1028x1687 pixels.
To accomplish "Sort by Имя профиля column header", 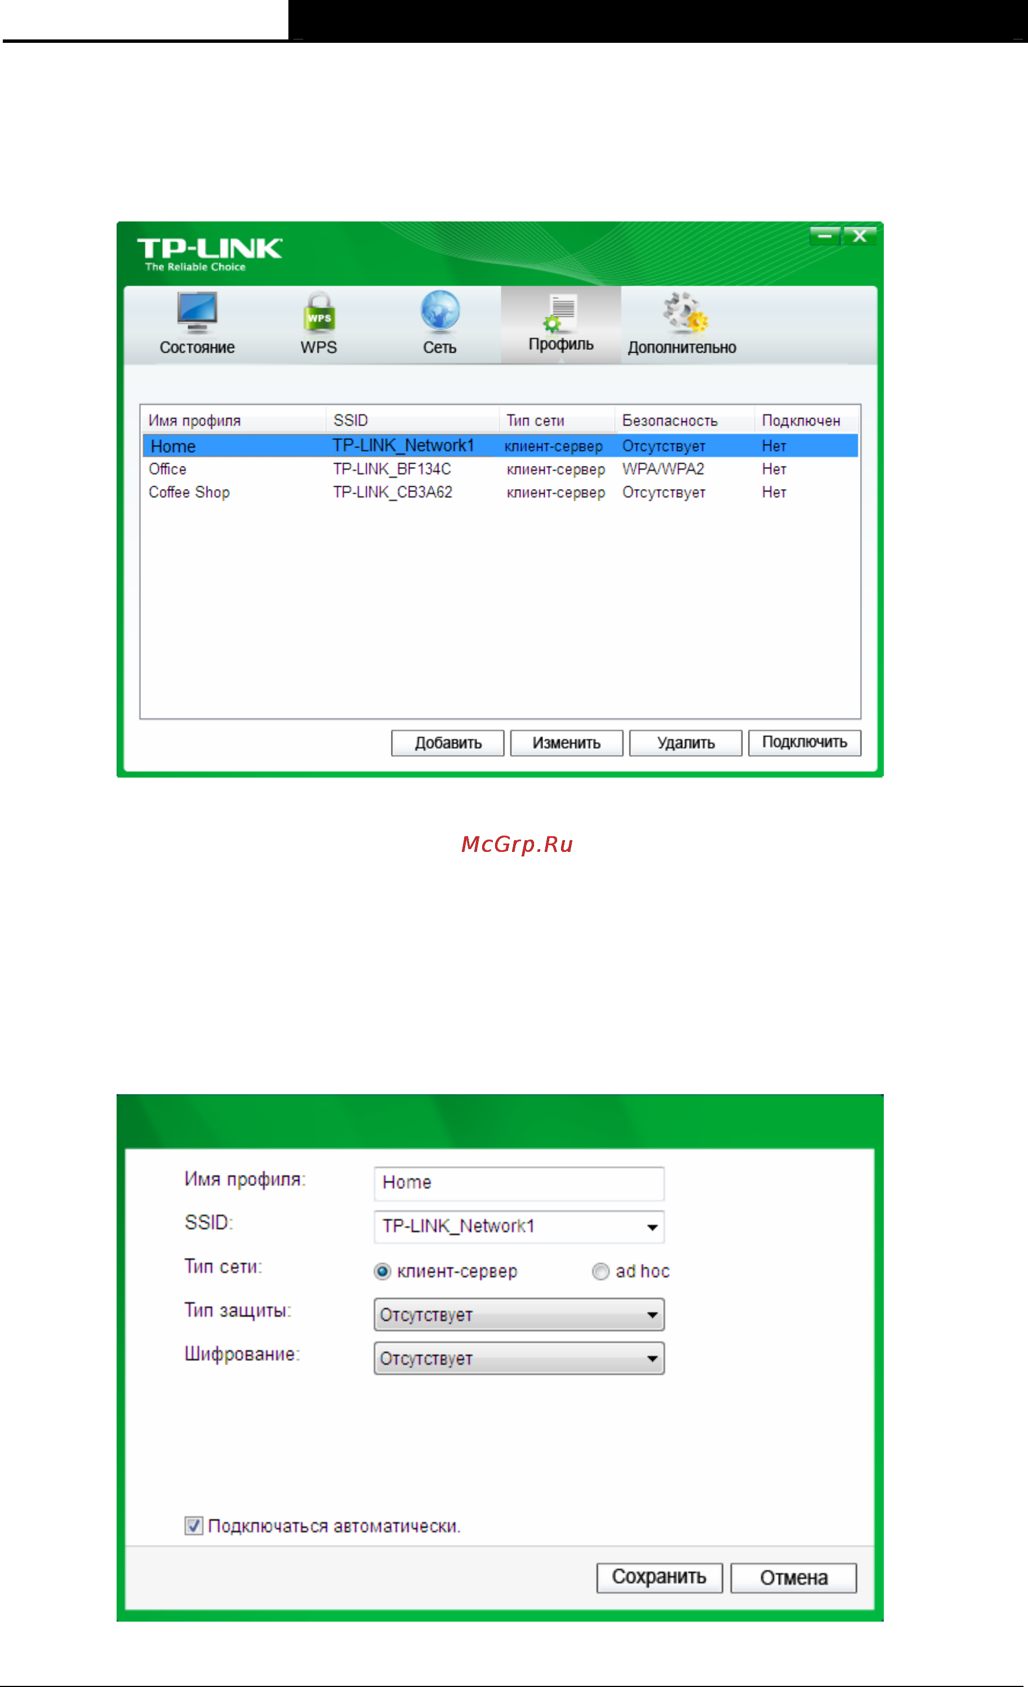I will [x=233, y=420].
